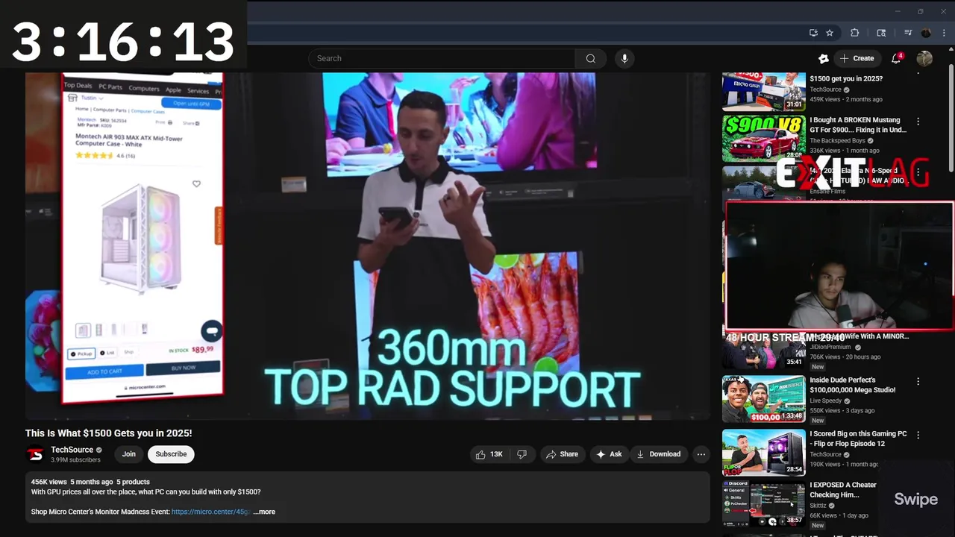This screenshot has width=955, height=537.
Task: Open the TechSource channel avatar
Action: point(35,454)
